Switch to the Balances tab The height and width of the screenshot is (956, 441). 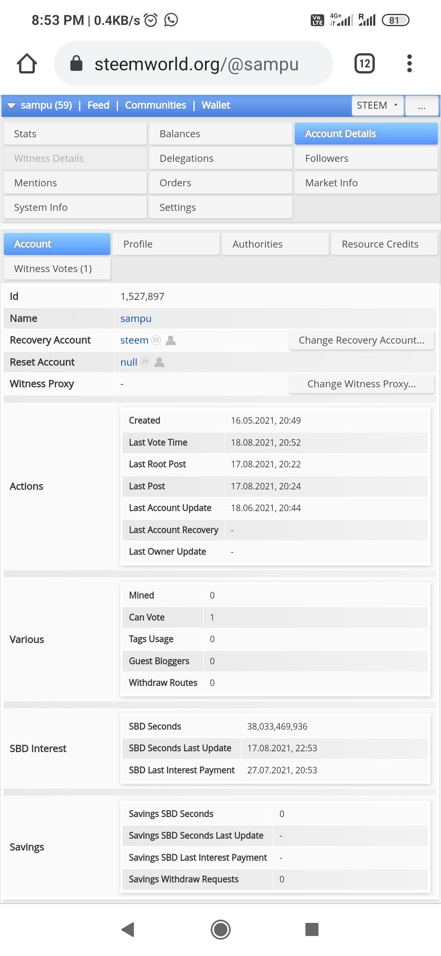tap(220, 134)
